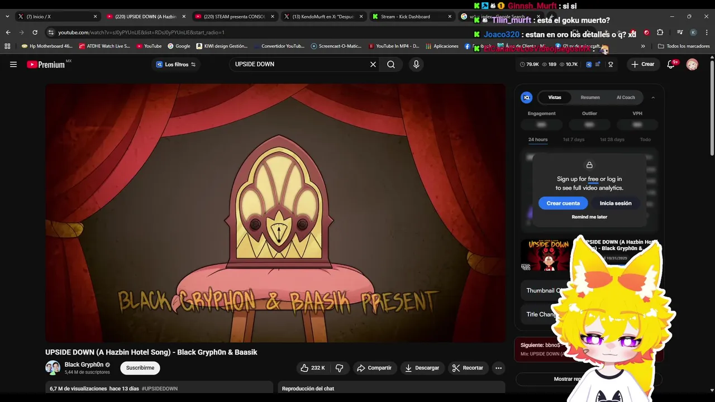Open KIWI design Gestión bookmark
This screenshot has height=402, width=715.
[222, 46]
